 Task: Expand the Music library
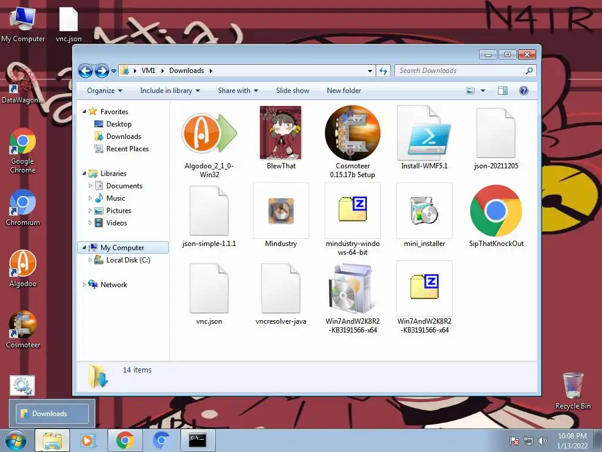click(x=90, y=198)
